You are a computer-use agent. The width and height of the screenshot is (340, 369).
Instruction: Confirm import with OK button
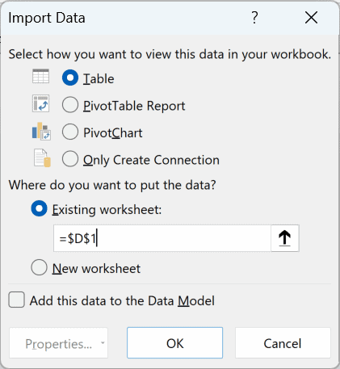[x=174, y=343]
